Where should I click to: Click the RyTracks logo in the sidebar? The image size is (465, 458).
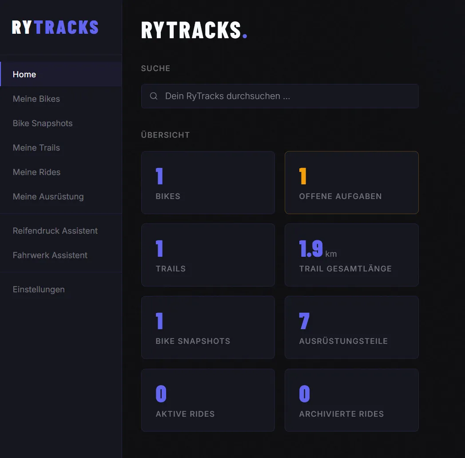click(x=55, y=27)
